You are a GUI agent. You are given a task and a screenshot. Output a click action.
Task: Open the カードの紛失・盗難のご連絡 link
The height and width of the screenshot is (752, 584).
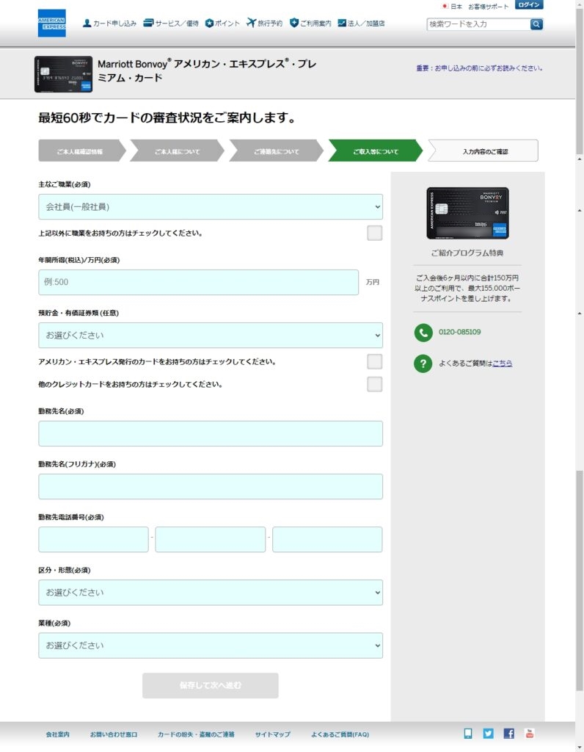tap(196, 734)
